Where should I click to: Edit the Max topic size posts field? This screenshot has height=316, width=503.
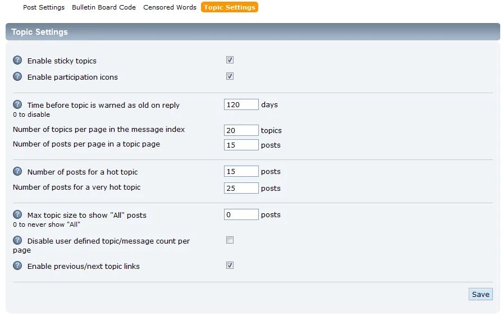click(241, 214)
